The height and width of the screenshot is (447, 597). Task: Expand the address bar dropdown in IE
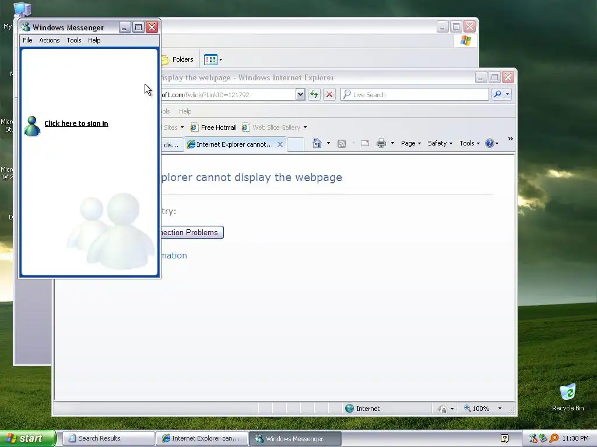[x=300, y=94]
